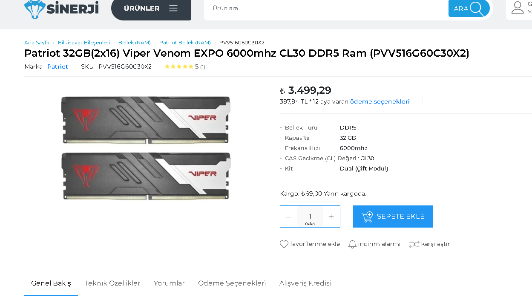Click the karşılaştır compare arrows icon
Viewport: 532px width, 306px height.
click(x=414, y=244)
